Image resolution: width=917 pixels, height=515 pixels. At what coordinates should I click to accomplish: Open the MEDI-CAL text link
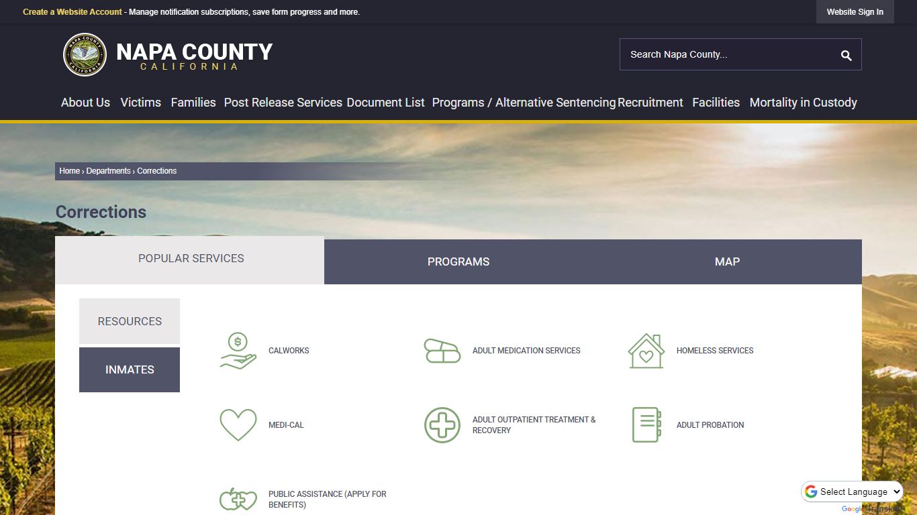(286, 425)
